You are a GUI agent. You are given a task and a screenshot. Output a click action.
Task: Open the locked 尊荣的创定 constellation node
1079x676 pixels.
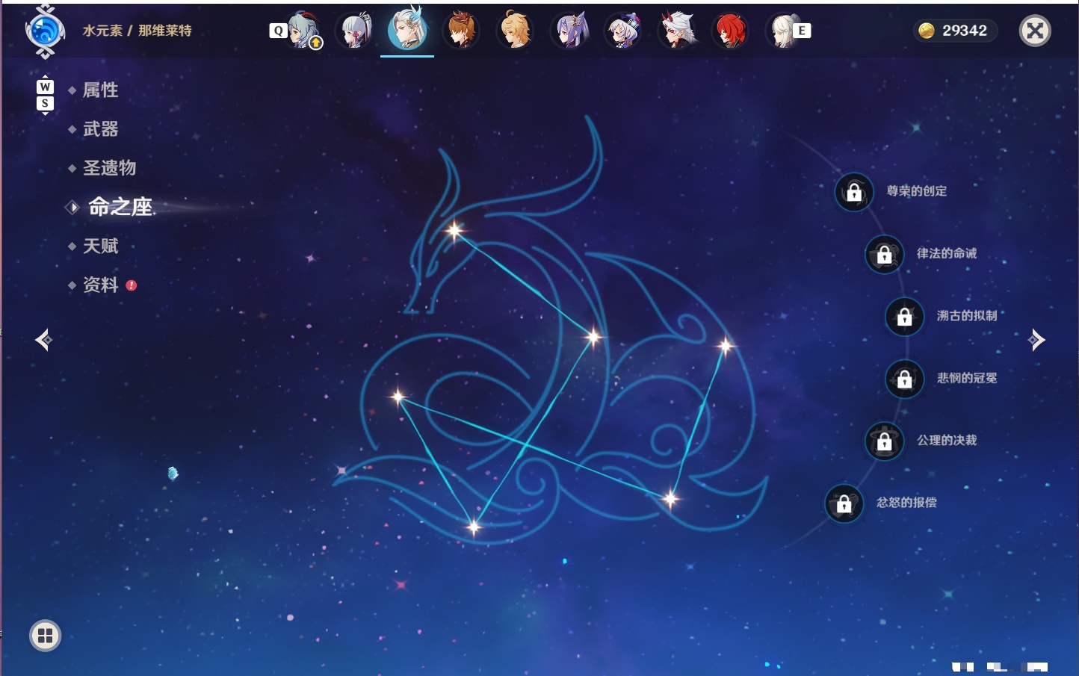click(x=854, y=192)
